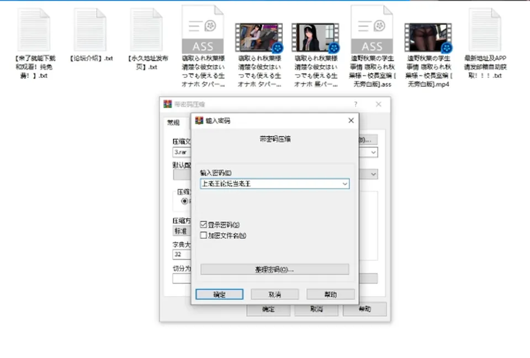530x358 pixels.
Task: Click the dictionary size field showing 32
Action: click(182, 255)
